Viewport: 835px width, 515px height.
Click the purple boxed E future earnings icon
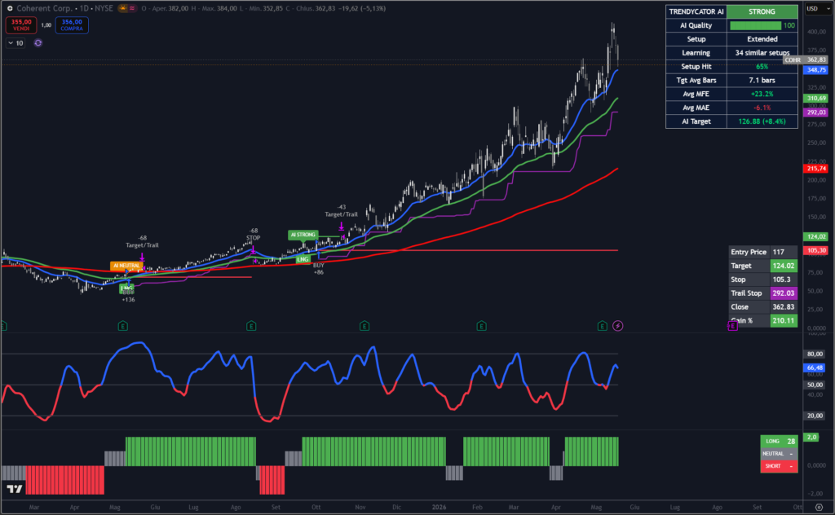pyautogui.click(x=733, y=326)
